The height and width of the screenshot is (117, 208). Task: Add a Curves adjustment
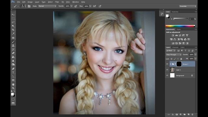pyautogui.click(x=180, y=35)
